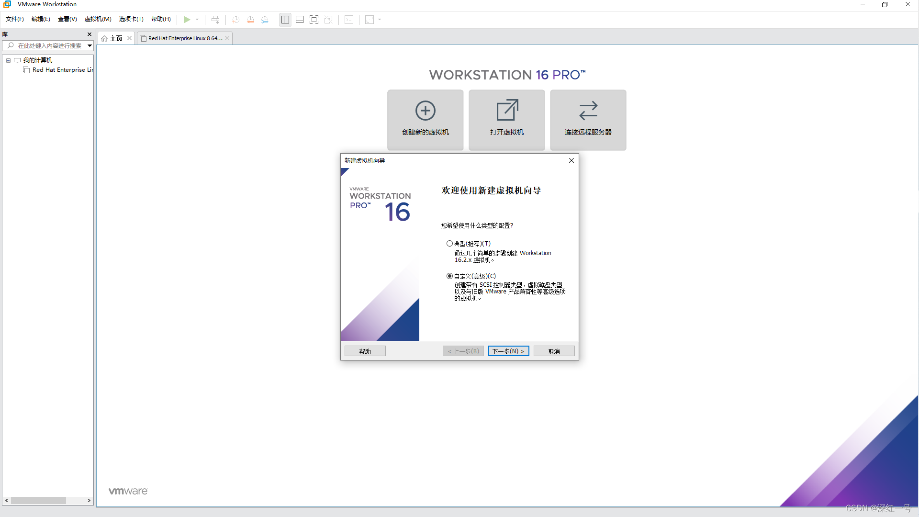Viewport: 919px width, 517px height.
Task: Toggle library sidebar view icon
Action: [285, 20]
